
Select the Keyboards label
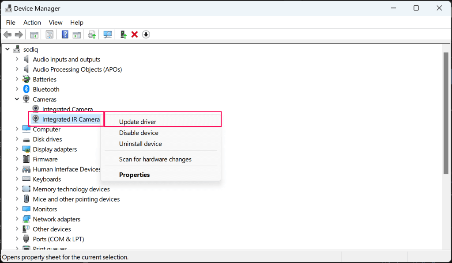tap(47, 179)
